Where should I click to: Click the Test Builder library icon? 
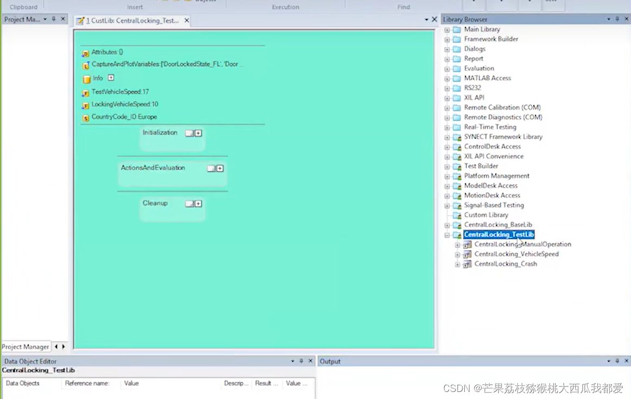click(x=457, y=167)
